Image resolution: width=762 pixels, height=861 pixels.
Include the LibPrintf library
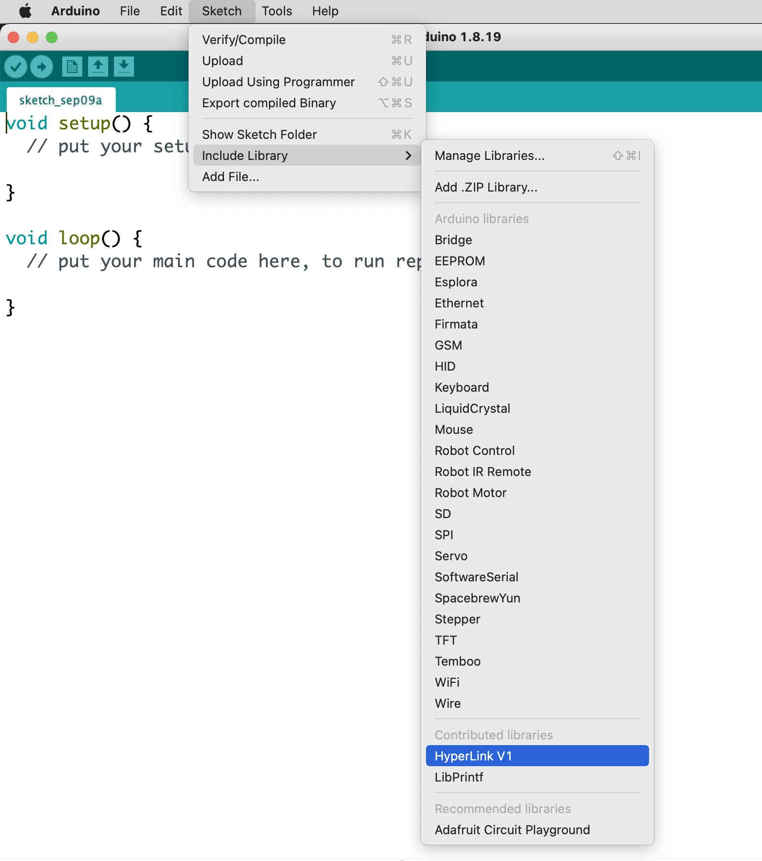pos(538,777)
